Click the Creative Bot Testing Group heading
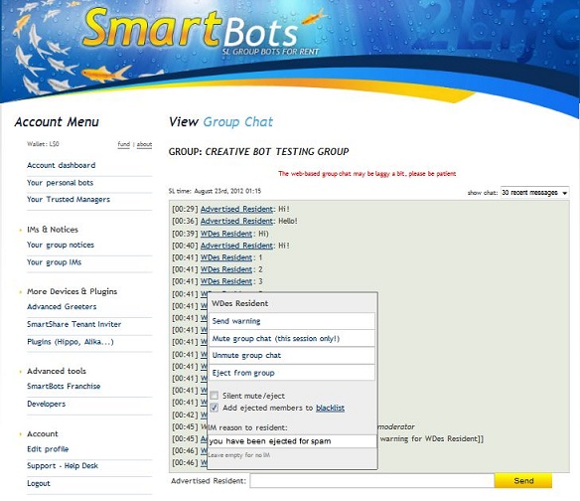Image resolution: width=580 pixels, height=501 pixels. coord(258,151)
